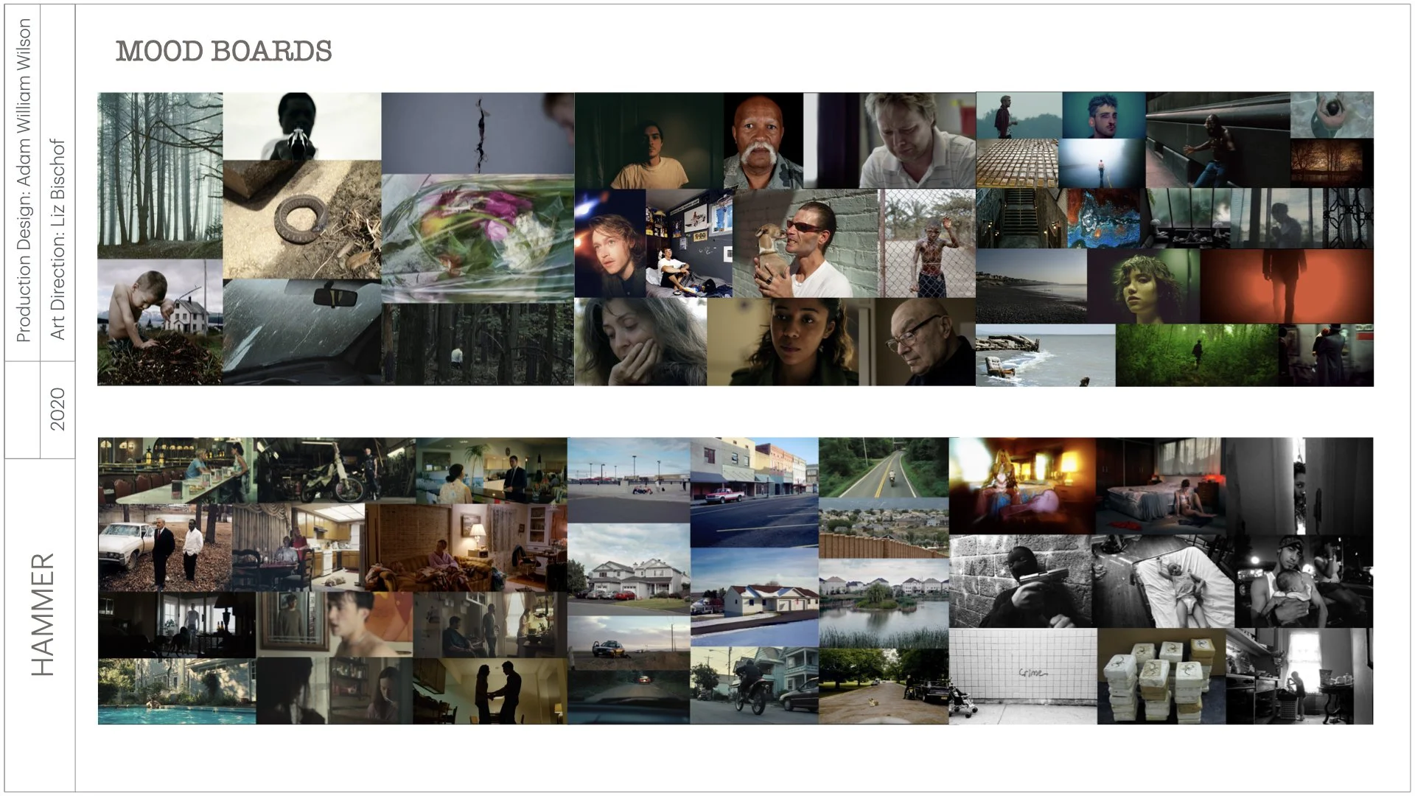Click the foggy forest trees photo
Viewport: 1415px width, 796px height.
(160, 175)
